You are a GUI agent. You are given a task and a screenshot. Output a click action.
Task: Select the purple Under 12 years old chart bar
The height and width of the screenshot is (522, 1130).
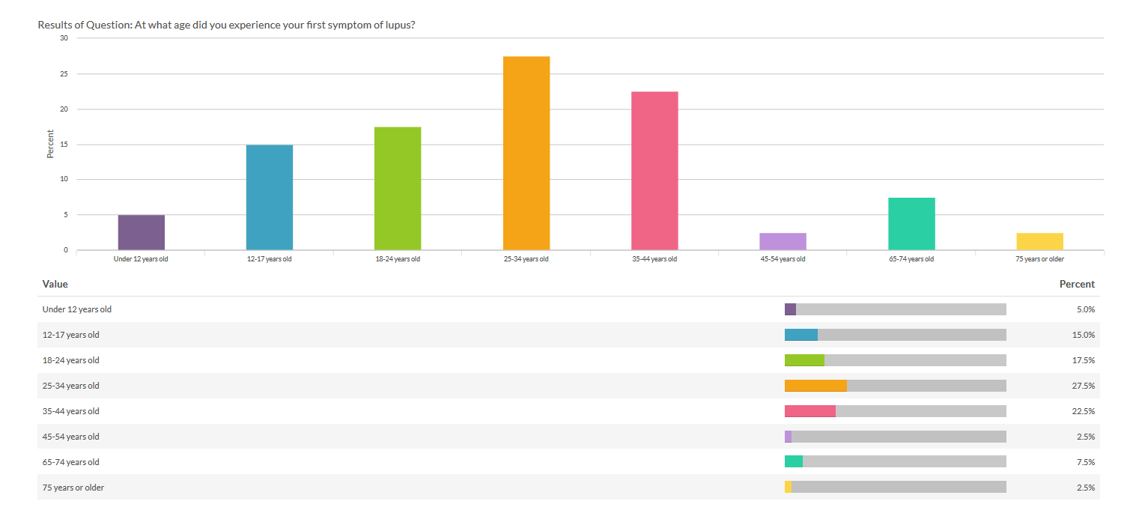tap(142, 232)
